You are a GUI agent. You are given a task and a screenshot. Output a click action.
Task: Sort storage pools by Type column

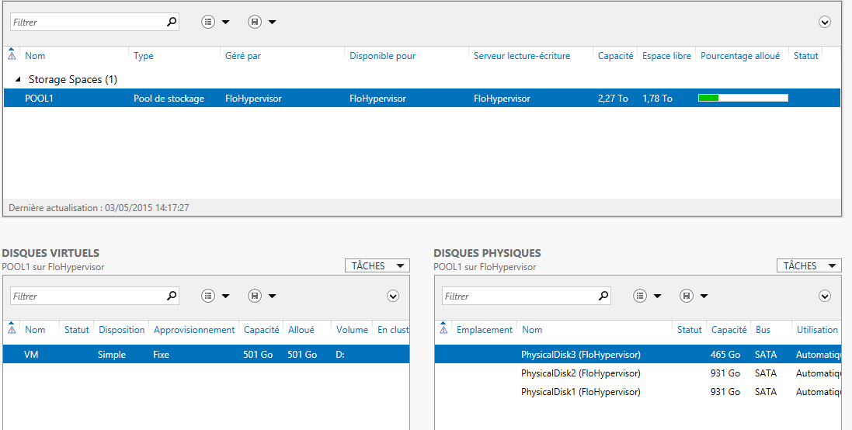(x=144, y=56)
